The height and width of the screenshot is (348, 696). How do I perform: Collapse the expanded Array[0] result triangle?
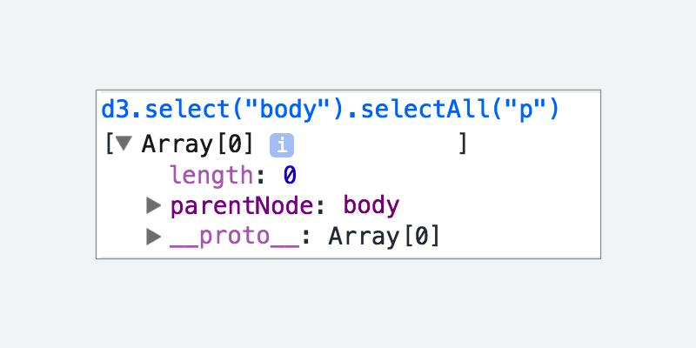click(124, 144)
